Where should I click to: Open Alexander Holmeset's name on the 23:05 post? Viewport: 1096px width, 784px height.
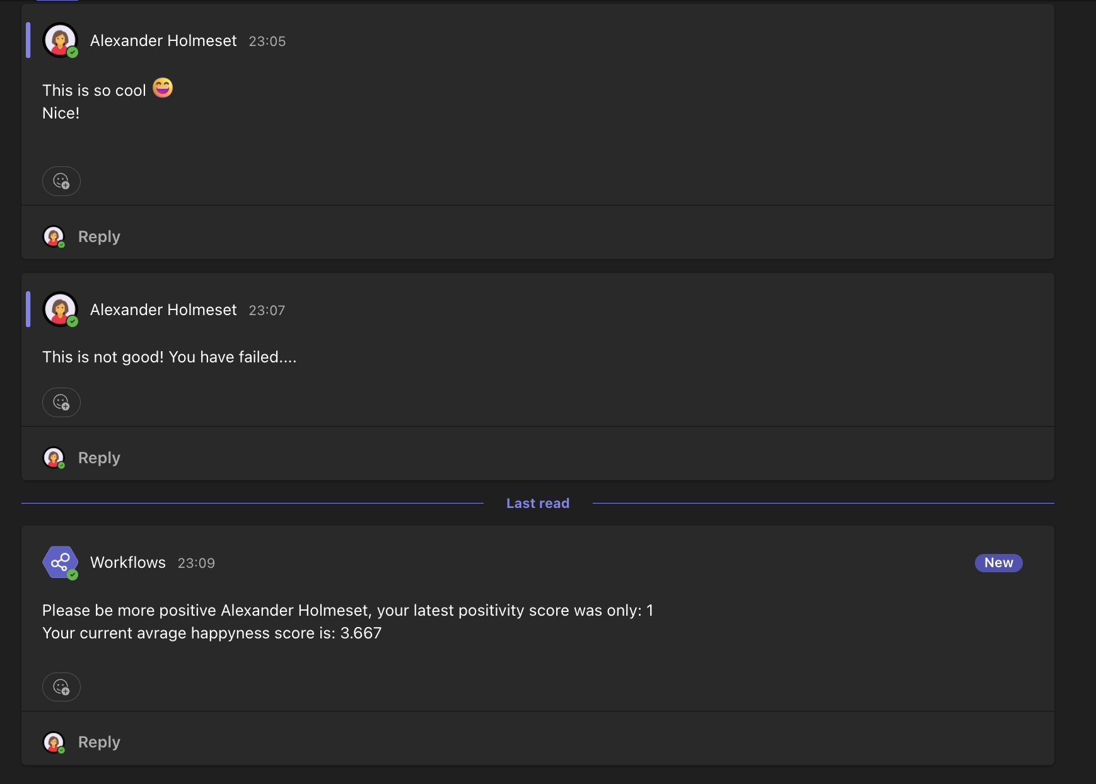(163, 41)
